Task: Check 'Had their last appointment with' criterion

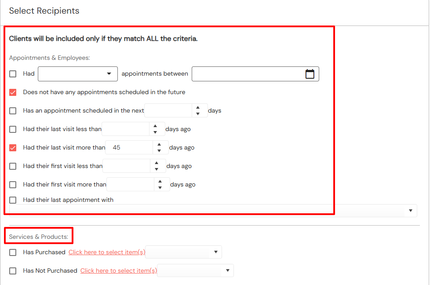Action: 13,200
